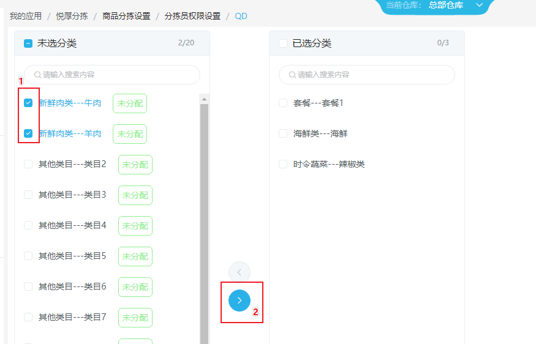
Task: Click the left list vertical scrollbar thumb
Action: [204, 224]
